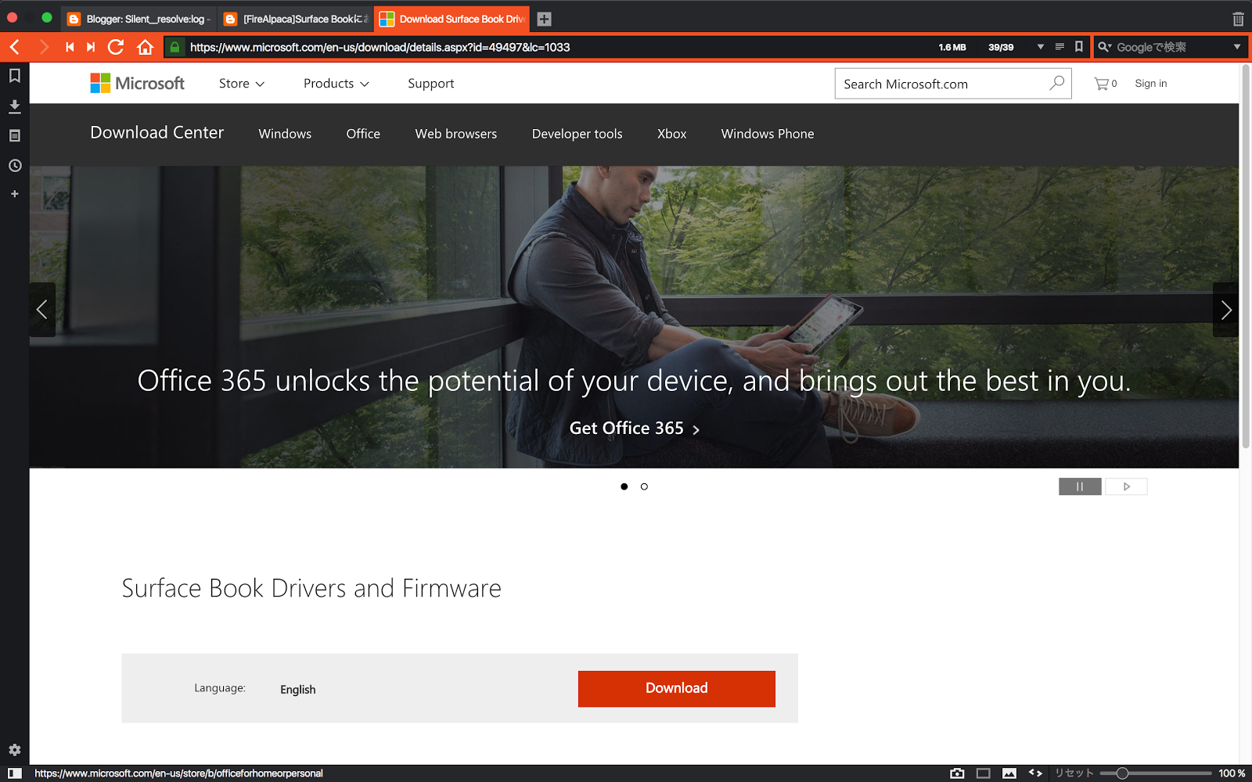Open the Downloads side panel
This screenshot has height=782, width=1252.
(x=14, y=106)
